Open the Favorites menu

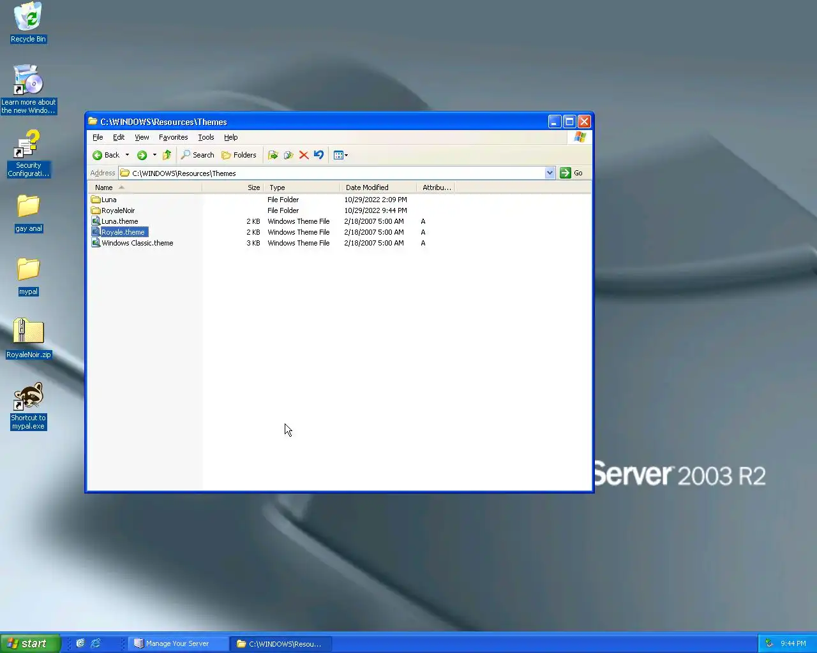coord(173,137)
